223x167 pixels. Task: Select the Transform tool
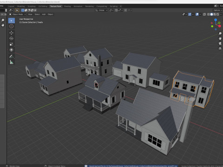(x=11, y=50)
